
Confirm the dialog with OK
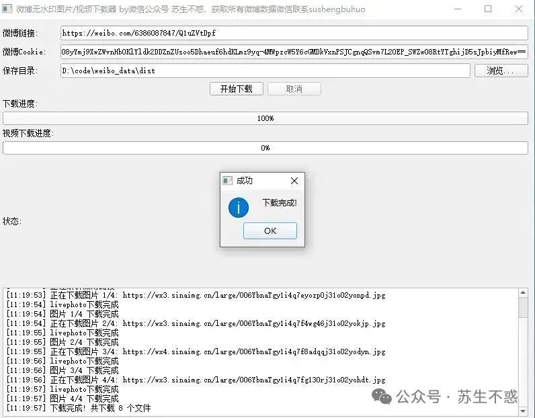[x=270, y=231]
